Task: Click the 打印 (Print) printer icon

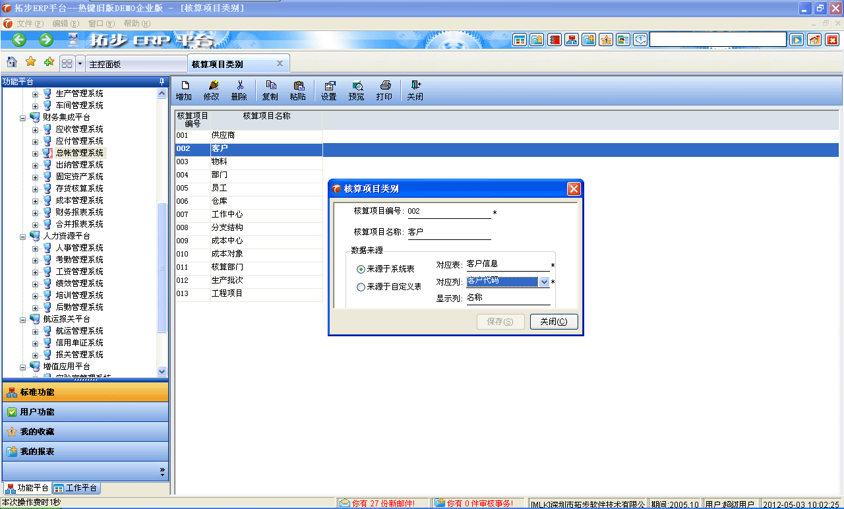Action: point(384,90)
